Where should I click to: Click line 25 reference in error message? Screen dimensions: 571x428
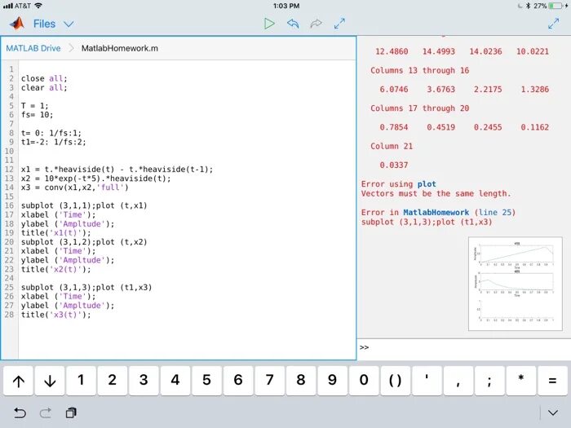pos(495,213)
